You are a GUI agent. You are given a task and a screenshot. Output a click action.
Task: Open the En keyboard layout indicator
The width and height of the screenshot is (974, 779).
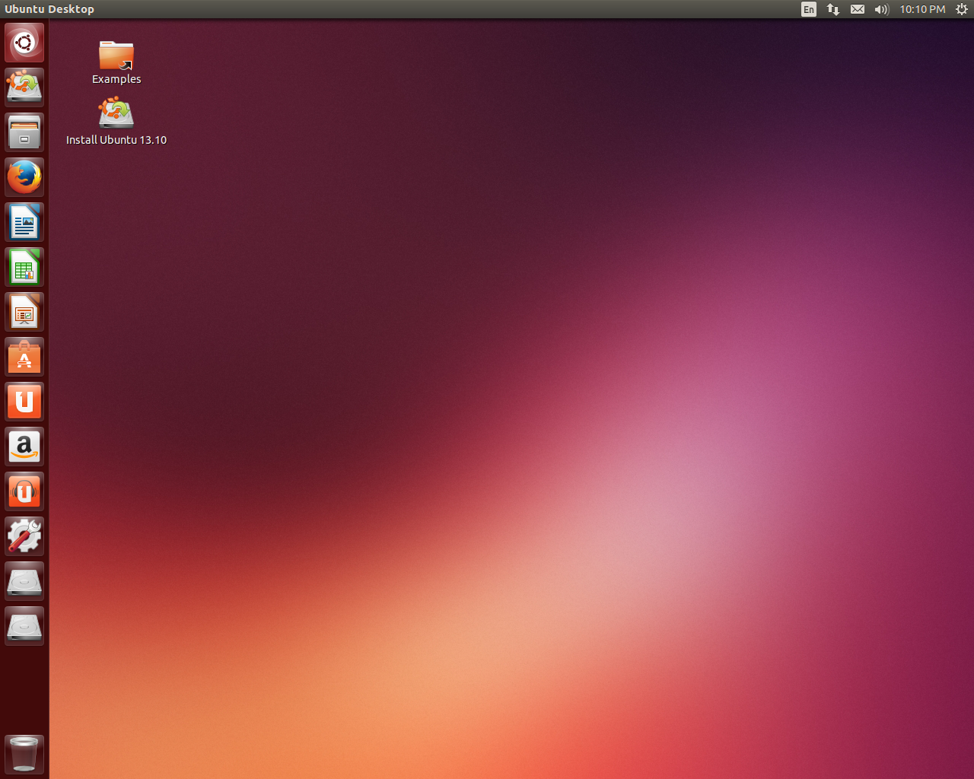click(809, 9)
